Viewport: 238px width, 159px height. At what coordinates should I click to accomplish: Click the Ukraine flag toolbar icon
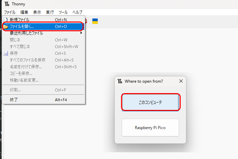(x=95, y=21)
